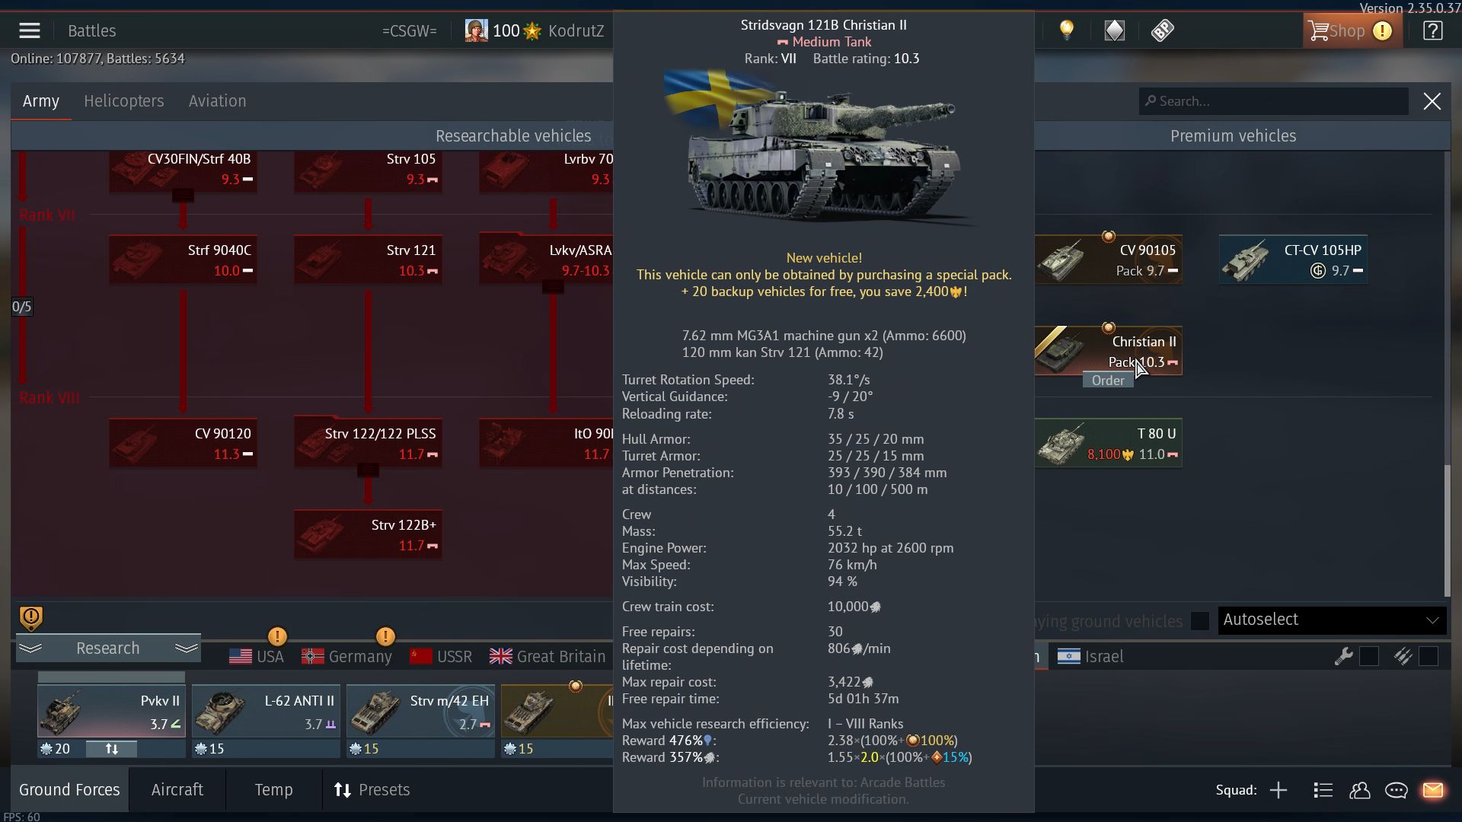Click the envelope mail icon

coord(1433,790)
